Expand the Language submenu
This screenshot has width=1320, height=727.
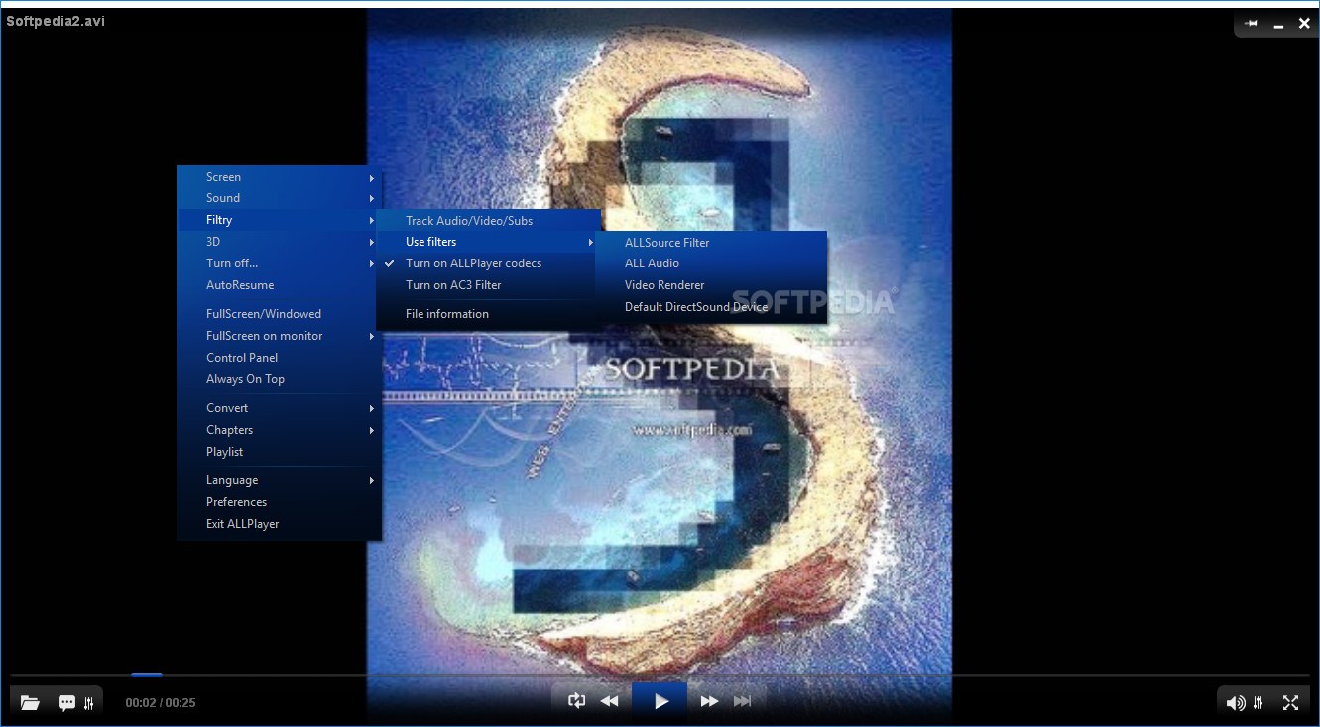[x=279, y=480]
